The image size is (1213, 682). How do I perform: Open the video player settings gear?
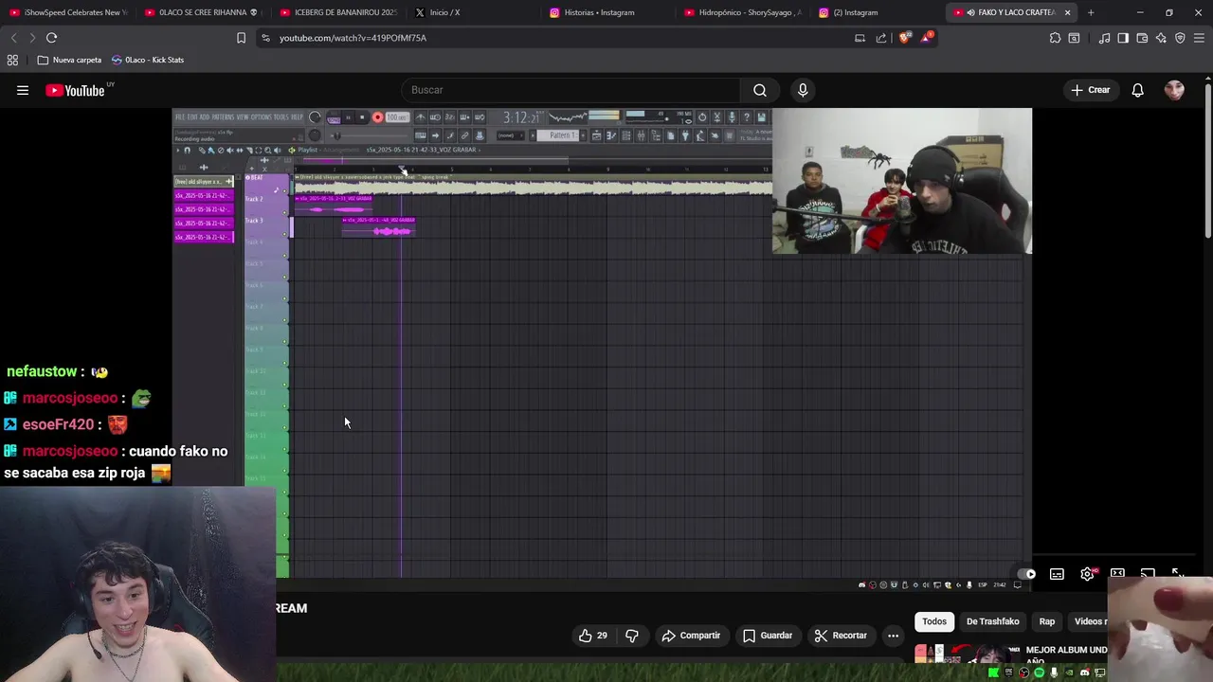(x=1087, y=574)
